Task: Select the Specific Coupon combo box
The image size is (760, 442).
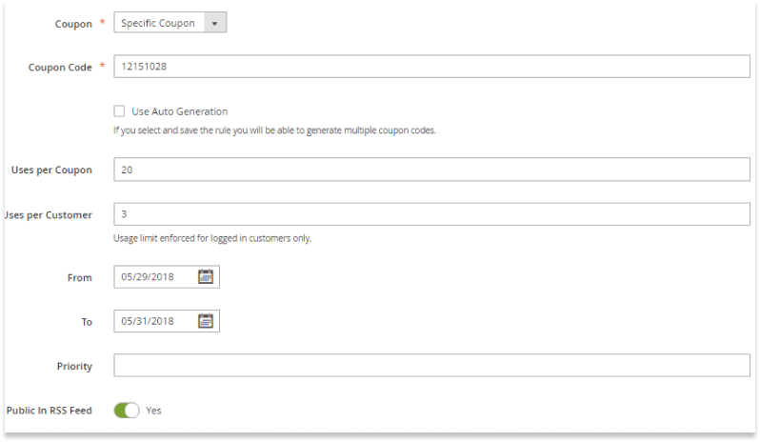Action: tap(170, 23)
